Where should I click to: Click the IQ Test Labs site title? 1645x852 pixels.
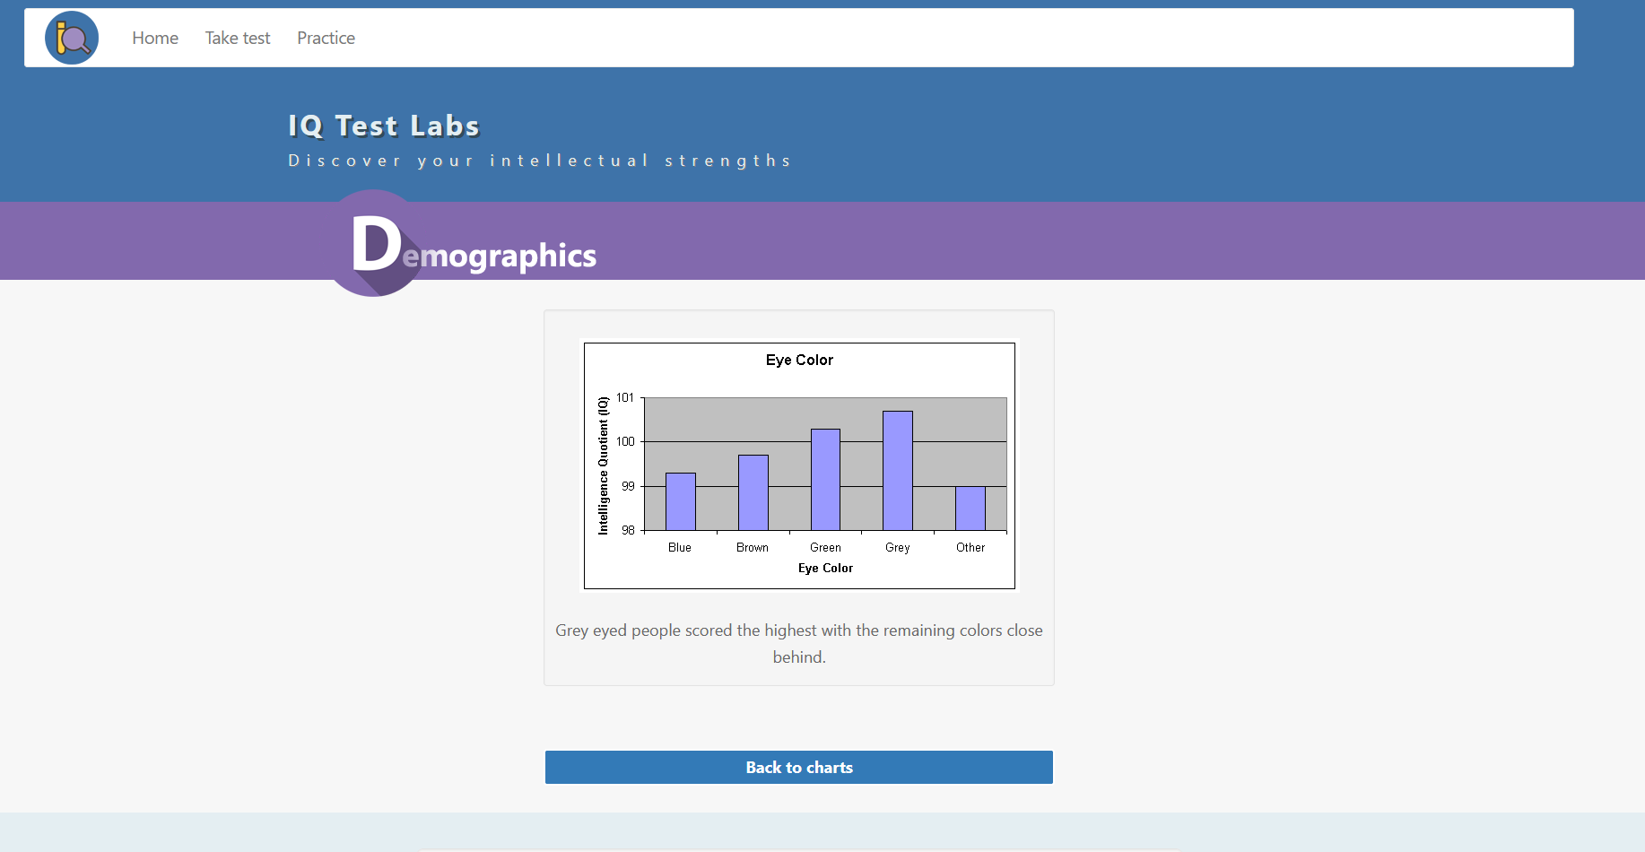tap(384, 126)
